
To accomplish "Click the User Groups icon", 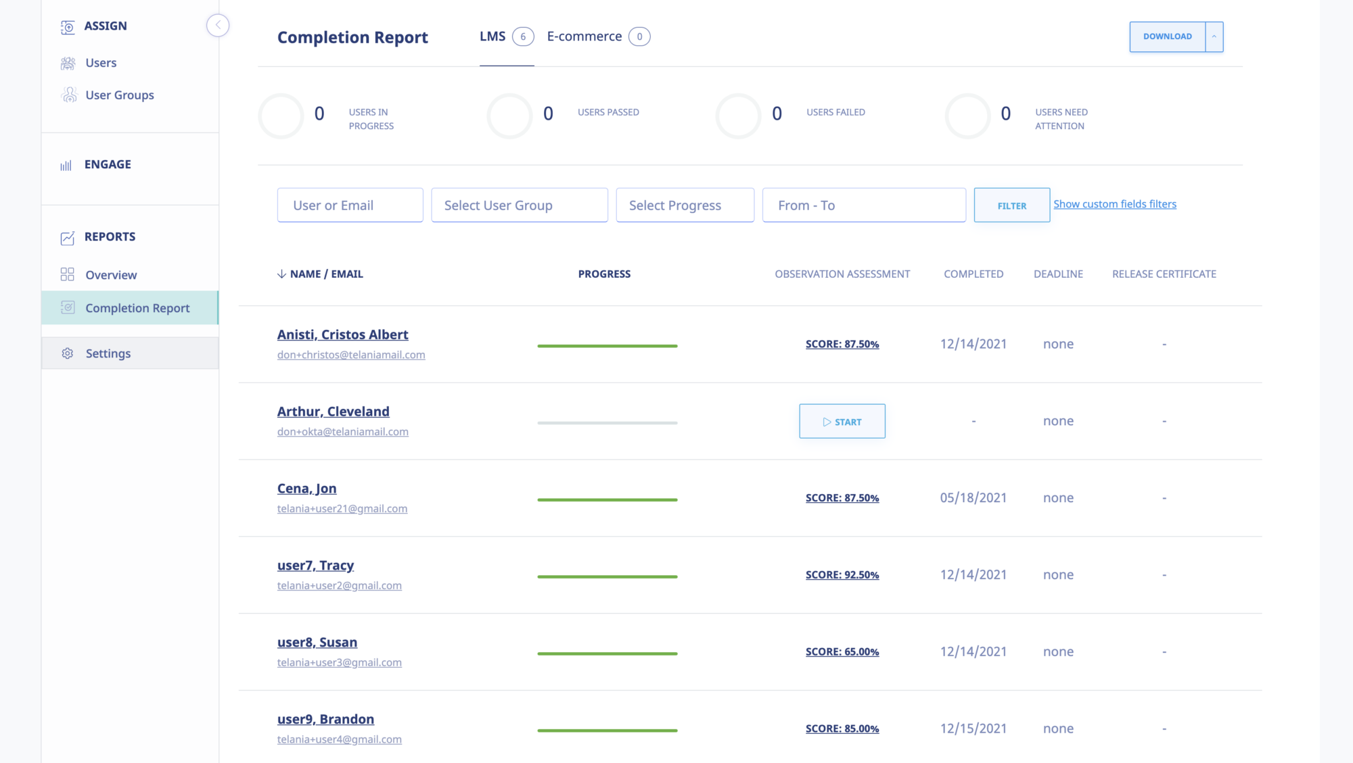I will coord(69,95).
